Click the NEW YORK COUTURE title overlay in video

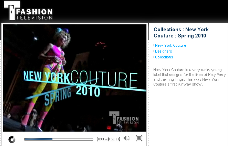pos(80,79)
